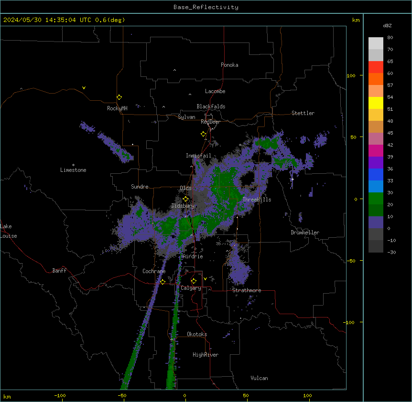Click the Okotoks label
Image resolution: width=412 pixels, height=402 pixels.
197,334
